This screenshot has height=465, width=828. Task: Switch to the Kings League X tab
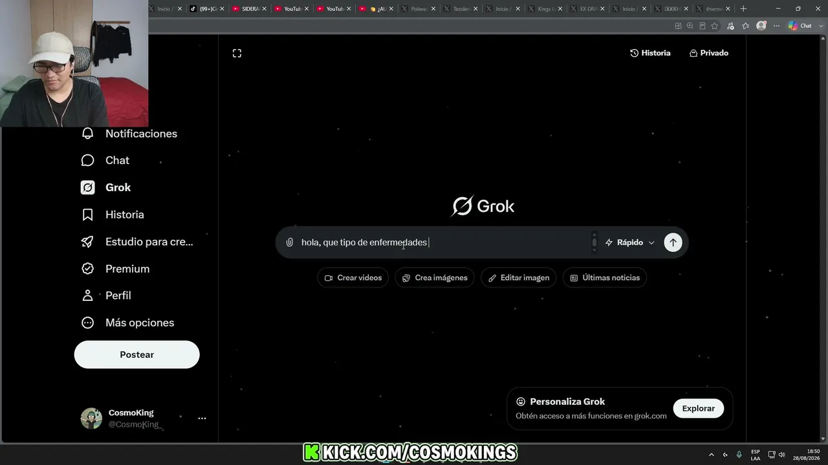[x=545, y=9]
